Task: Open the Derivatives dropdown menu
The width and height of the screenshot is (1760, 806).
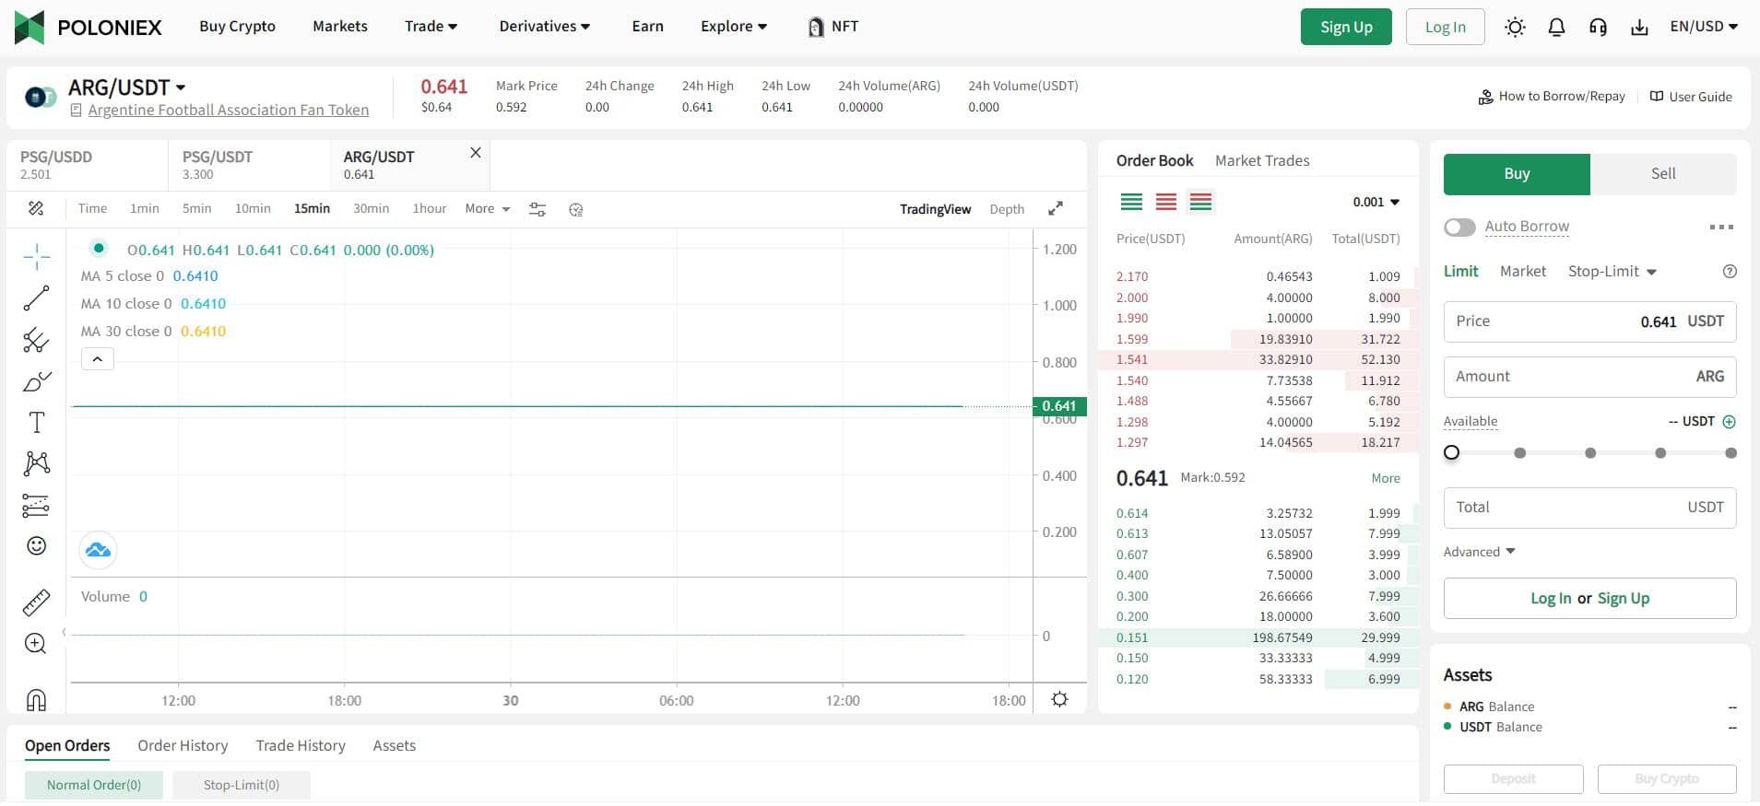Action: 545,27
